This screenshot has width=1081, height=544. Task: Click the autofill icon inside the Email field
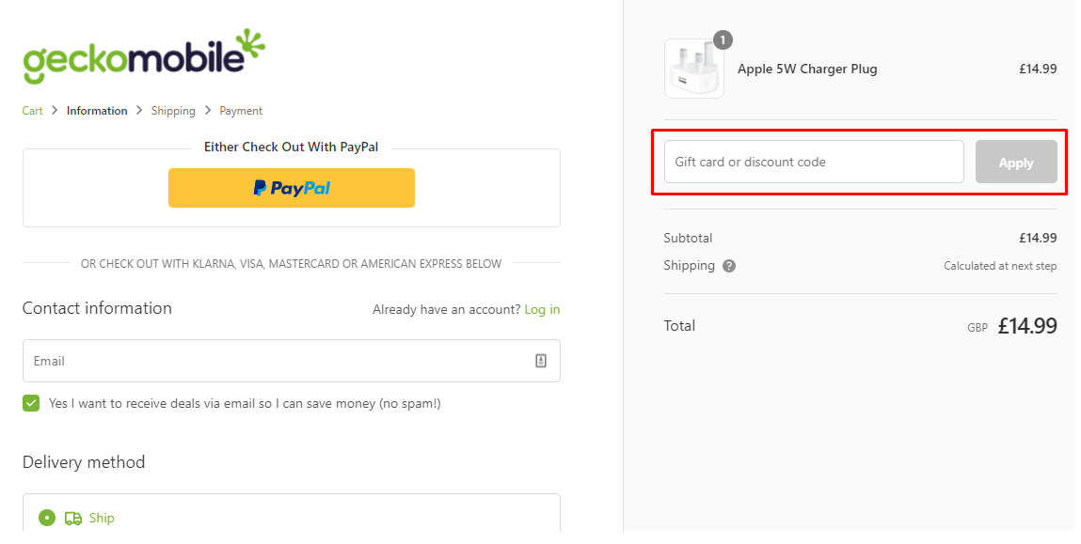541,361
